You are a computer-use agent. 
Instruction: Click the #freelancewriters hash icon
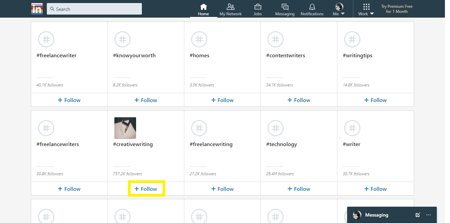(x=46, y=128)
